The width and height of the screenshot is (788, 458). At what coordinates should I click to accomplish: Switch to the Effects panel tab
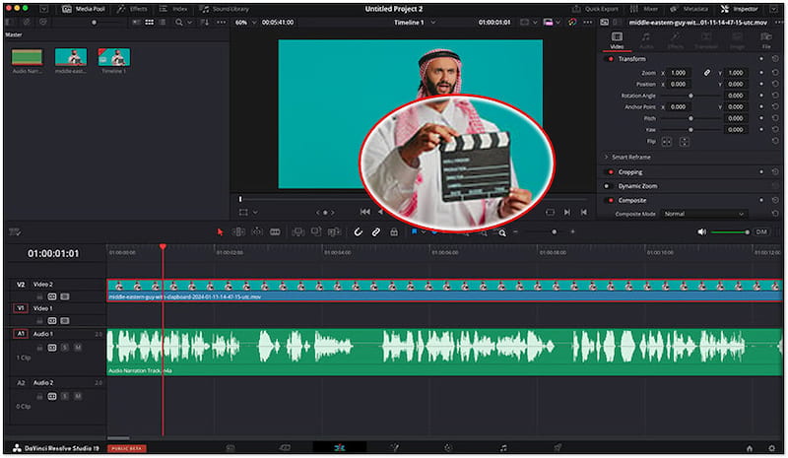coord(133,8)
